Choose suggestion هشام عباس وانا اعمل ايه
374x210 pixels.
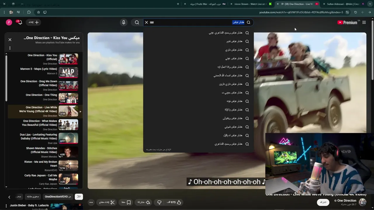[x=198, y=67]
